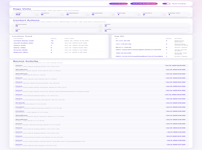Open the Bahrain (BH) location entry

point(59,52)
